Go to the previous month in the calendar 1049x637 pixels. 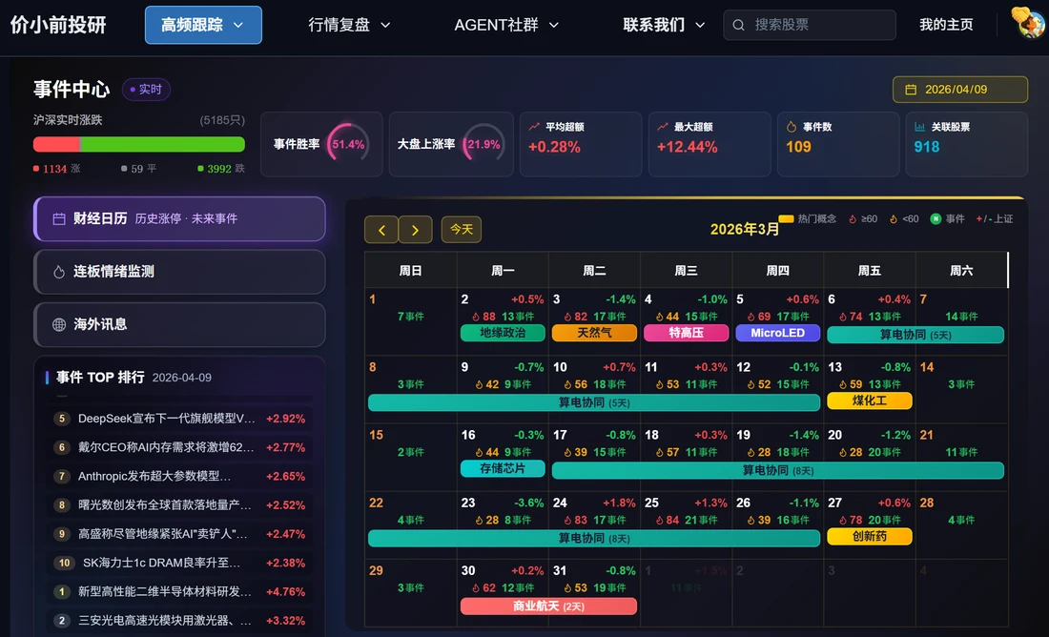click(x=381, y=230)
